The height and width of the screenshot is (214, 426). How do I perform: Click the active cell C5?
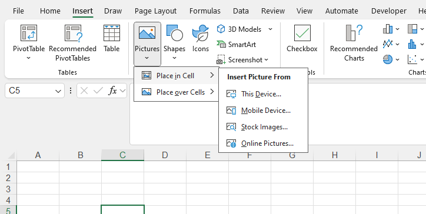click(x=122, y=210)
